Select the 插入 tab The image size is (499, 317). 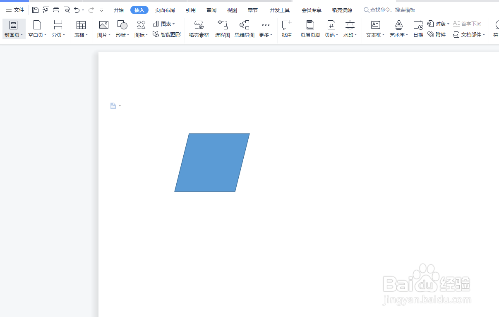click(139, 10)
